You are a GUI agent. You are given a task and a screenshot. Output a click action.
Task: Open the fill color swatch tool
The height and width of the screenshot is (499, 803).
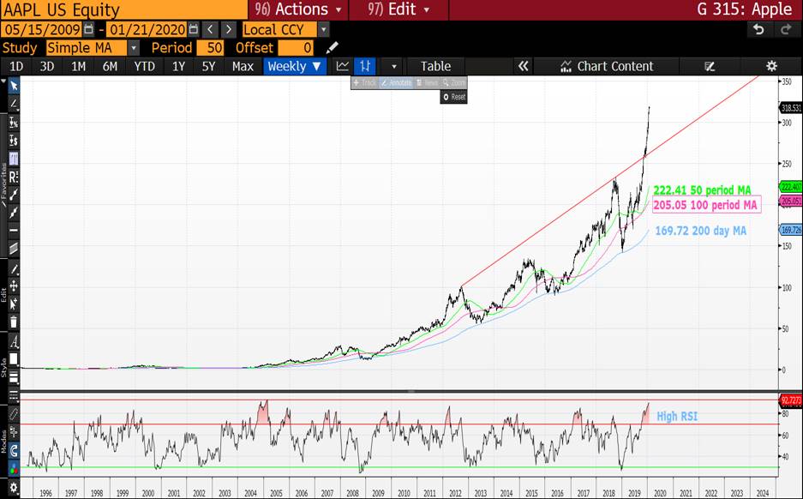(14, 358)
